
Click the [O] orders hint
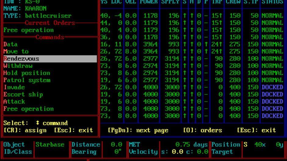[202, 130]
